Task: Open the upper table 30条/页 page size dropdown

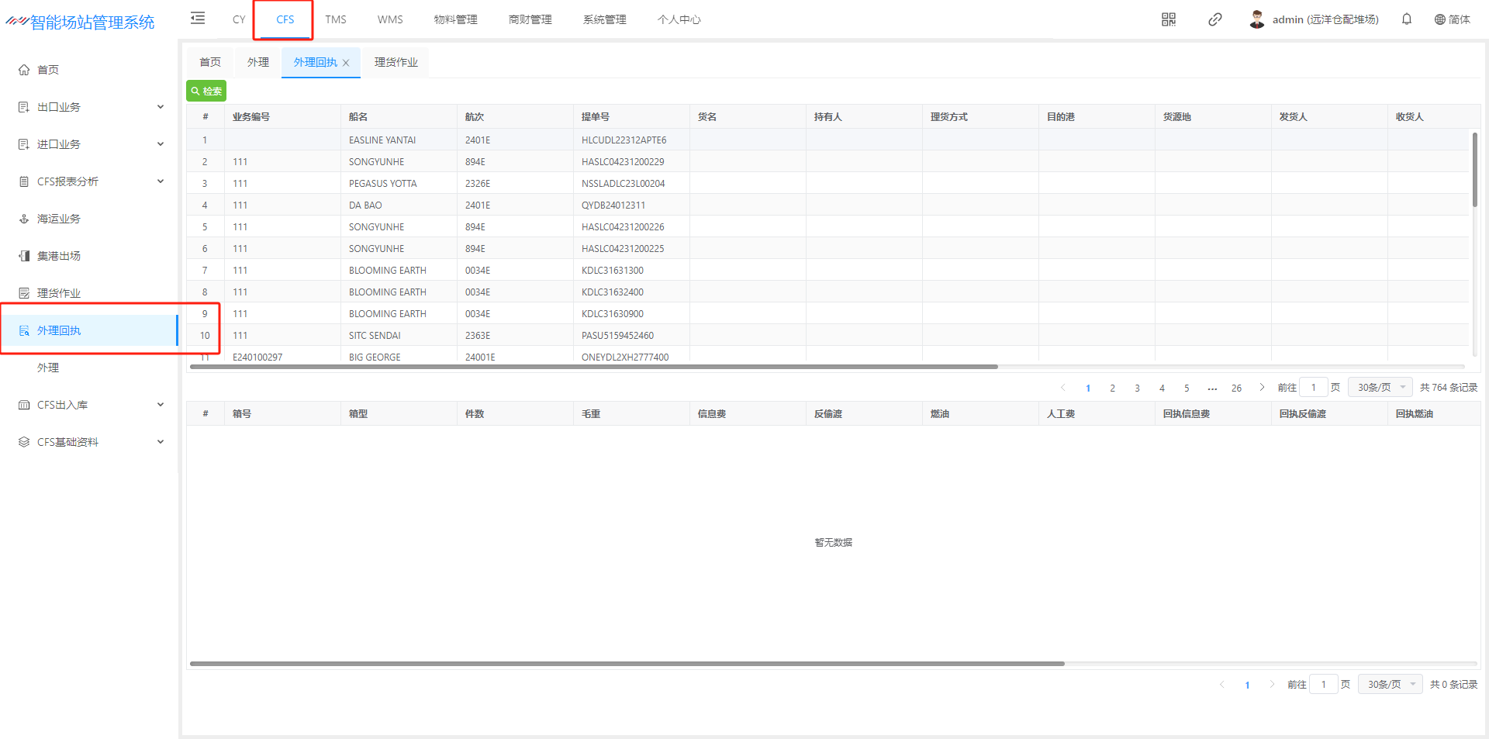Action: [1380, 387]
